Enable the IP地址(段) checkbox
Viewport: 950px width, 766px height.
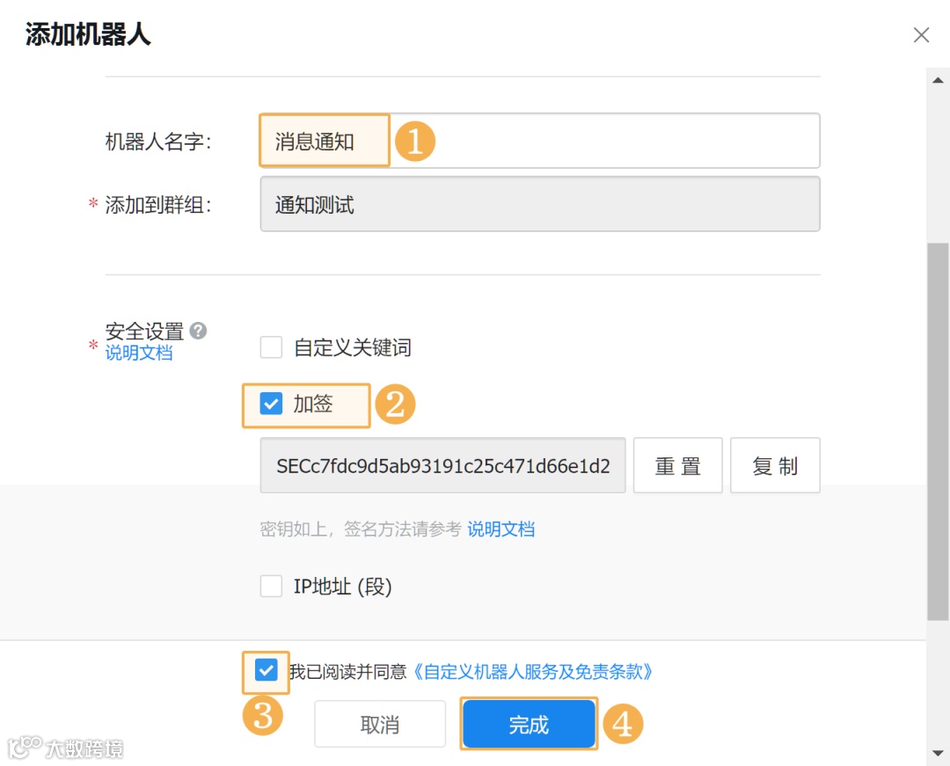(x=271, y=586)
